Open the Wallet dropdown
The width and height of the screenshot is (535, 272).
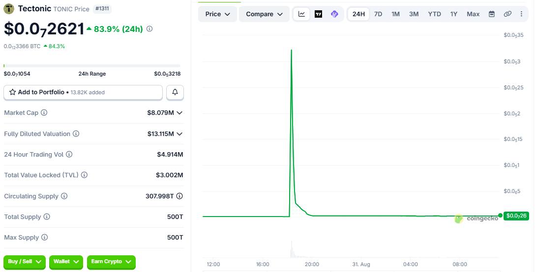[x=66, y=262]
